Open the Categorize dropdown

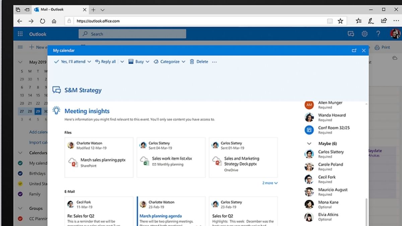tap(170, 62)
